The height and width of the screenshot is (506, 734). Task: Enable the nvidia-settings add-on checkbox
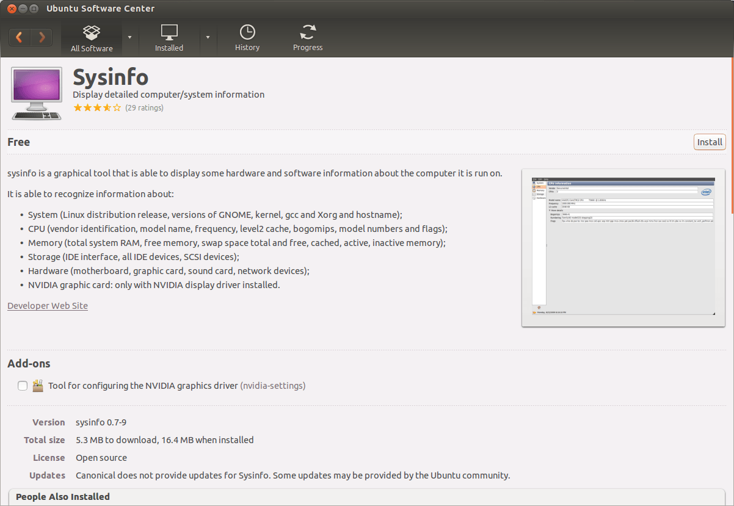[x=23, y=386]
